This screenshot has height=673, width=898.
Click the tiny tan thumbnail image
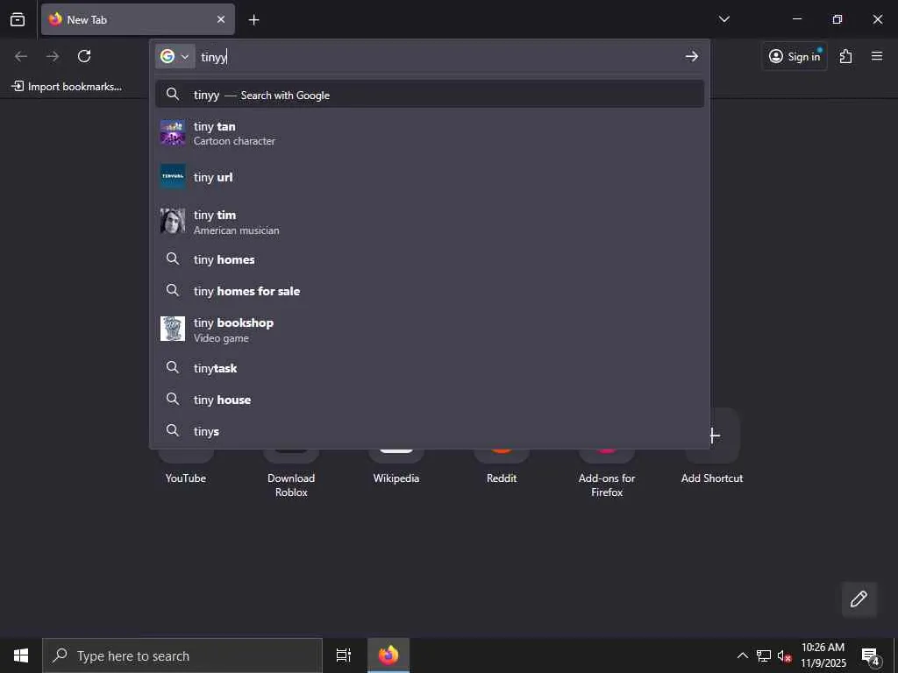click(173, 133)
